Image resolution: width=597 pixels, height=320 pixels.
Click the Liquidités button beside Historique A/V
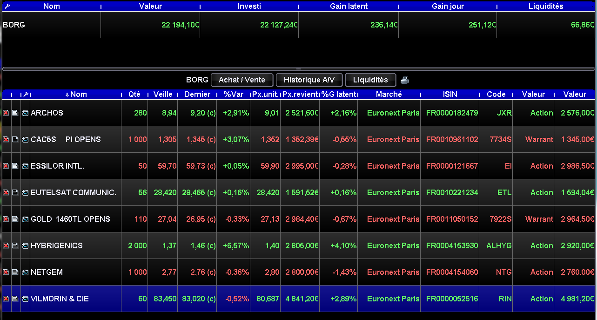point(370,80)
